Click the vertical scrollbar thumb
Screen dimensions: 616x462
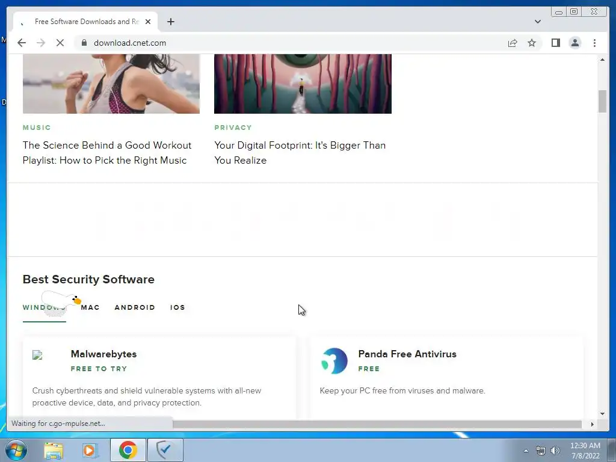[602, 101]
